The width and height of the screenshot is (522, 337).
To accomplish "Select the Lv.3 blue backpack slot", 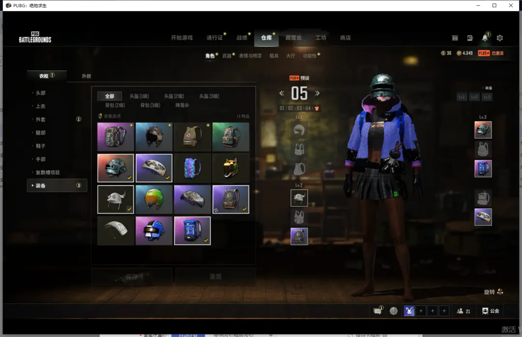I will (x=483, y=168).
